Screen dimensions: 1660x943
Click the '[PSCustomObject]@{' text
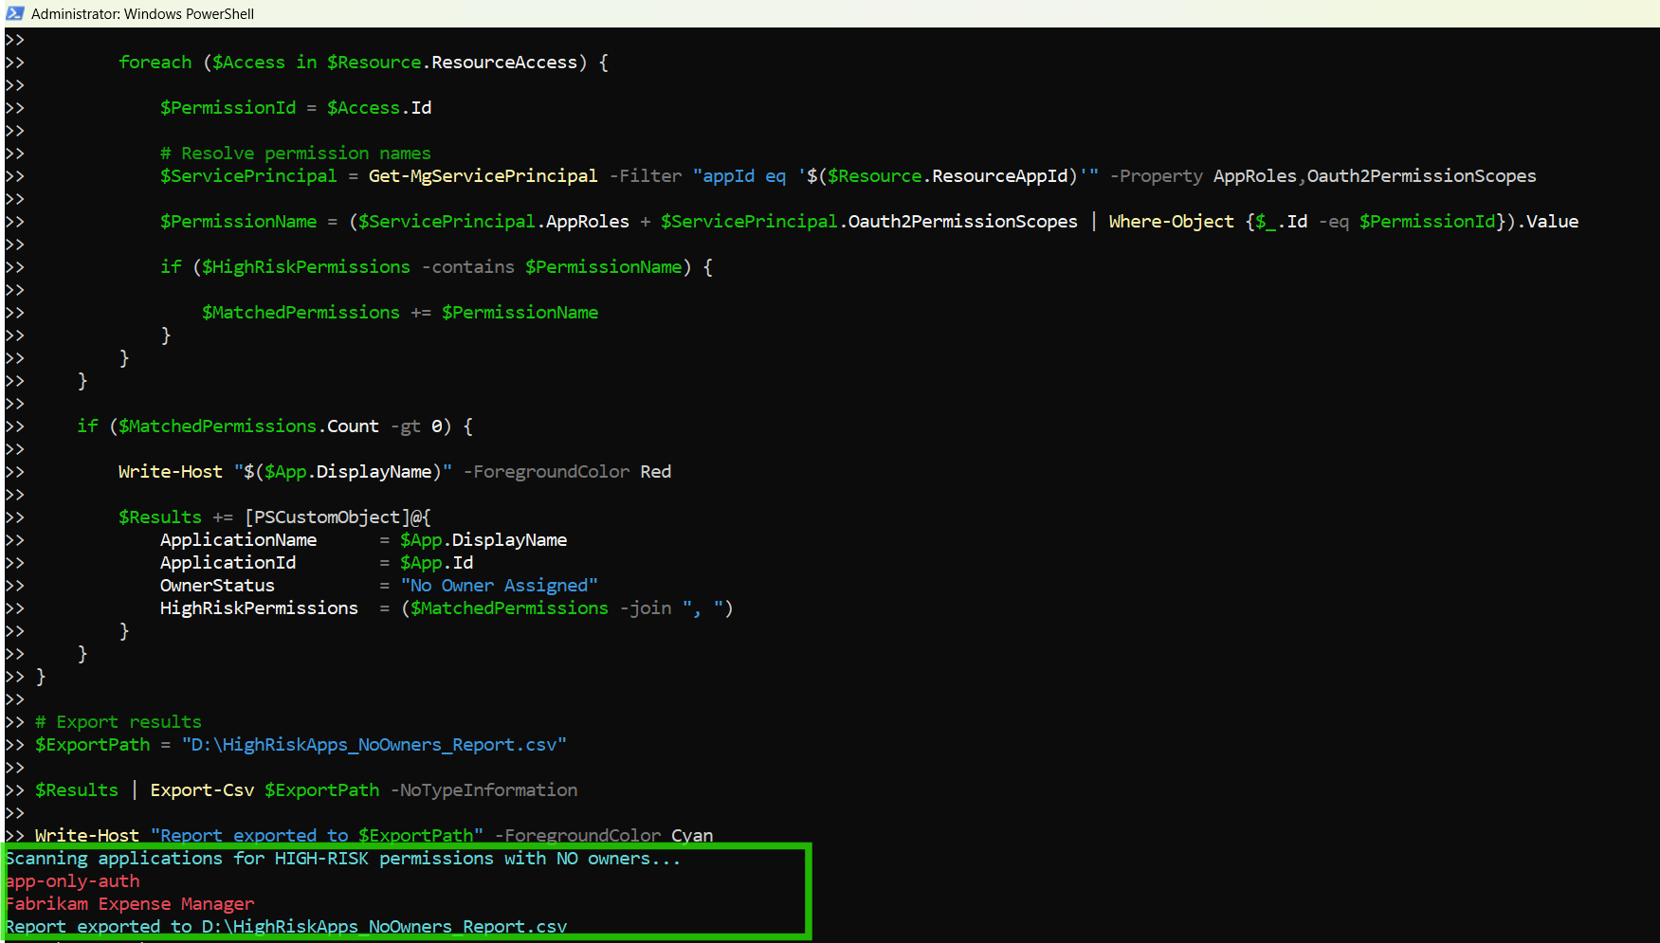[x=337, y=517]
